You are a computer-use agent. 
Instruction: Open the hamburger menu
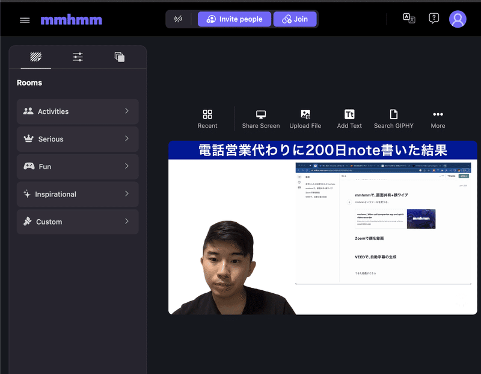(x=24, y=19)
